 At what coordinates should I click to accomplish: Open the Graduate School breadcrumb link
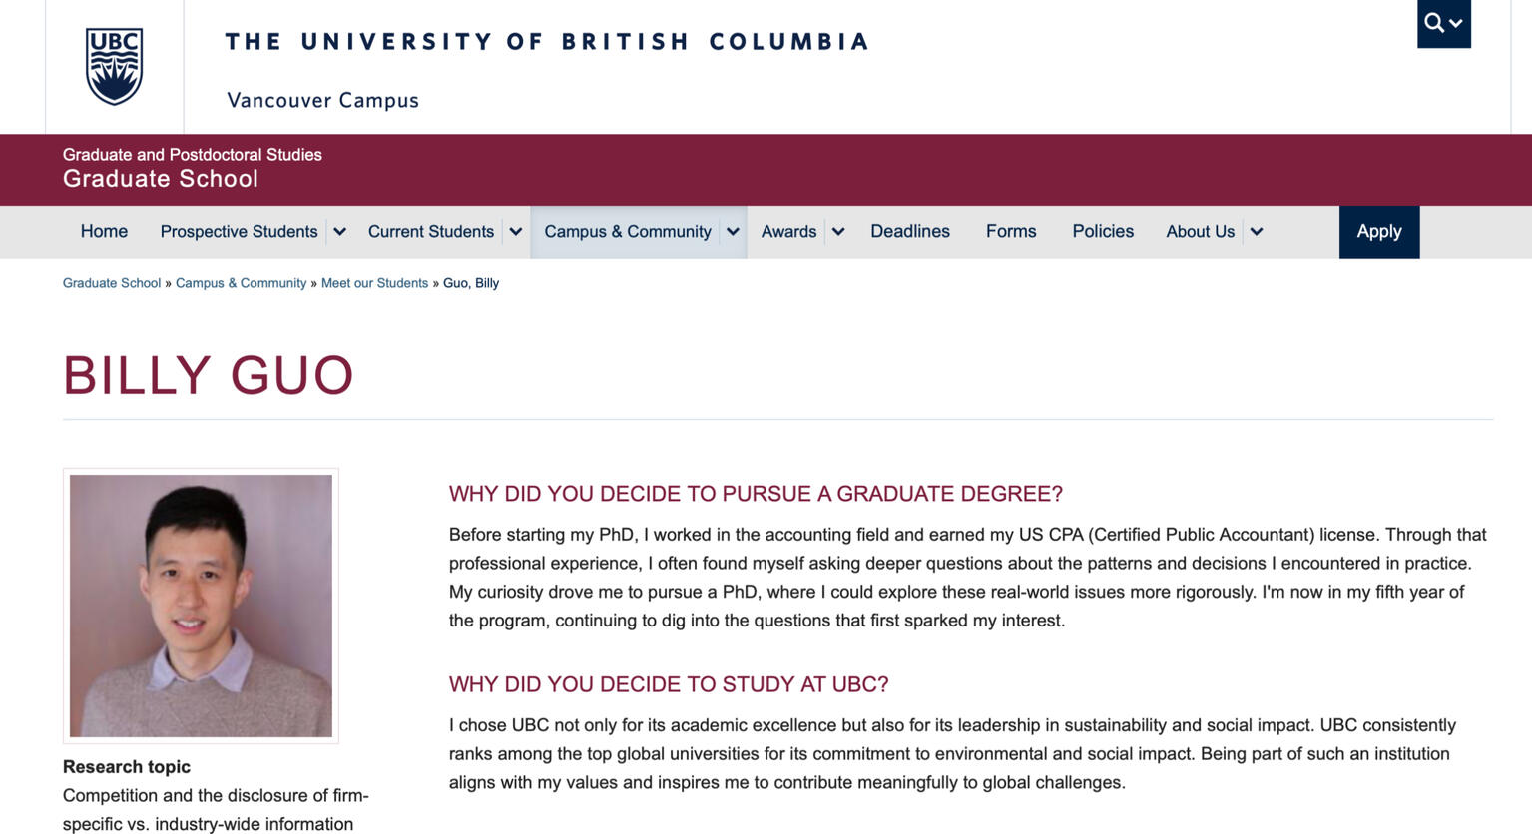click(111, 282)
